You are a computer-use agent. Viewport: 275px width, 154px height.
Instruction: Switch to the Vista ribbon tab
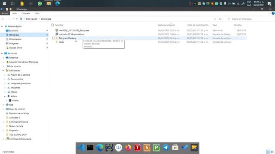37,13
